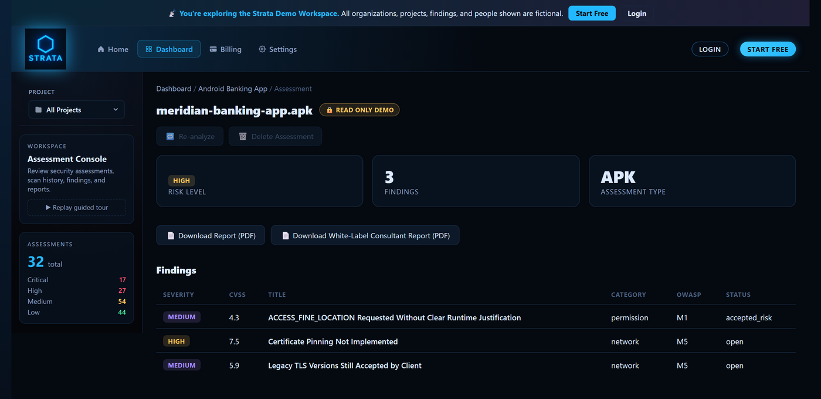Open the Home nav item
The height and width of the screenshot is (399, 821).
[113, 49]
